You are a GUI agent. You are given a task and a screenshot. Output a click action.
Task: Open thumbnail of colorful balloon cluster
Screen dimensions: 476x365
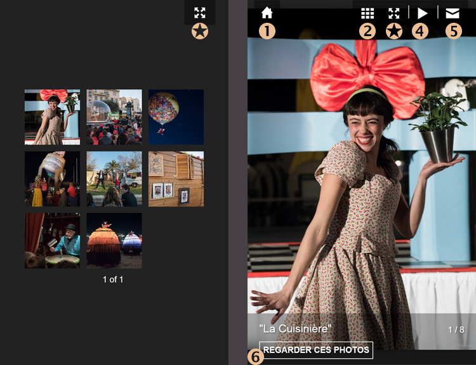176,117
